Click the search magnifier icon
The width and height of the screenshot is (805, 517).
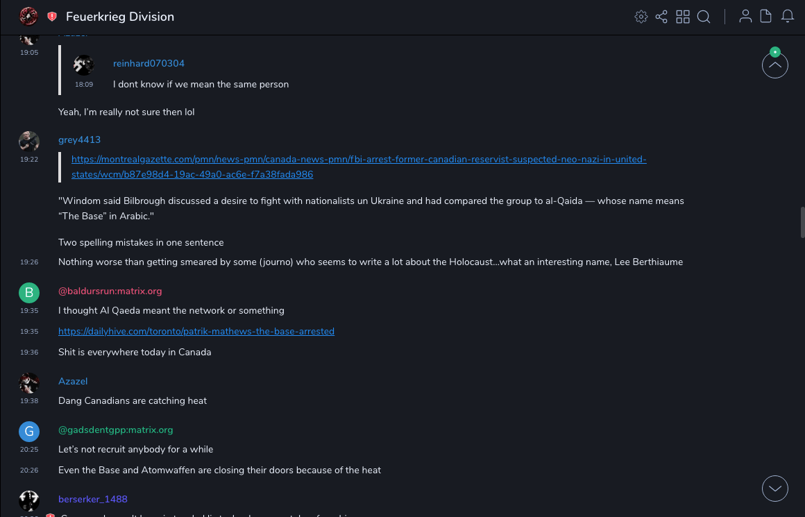(x=704, y=17)
